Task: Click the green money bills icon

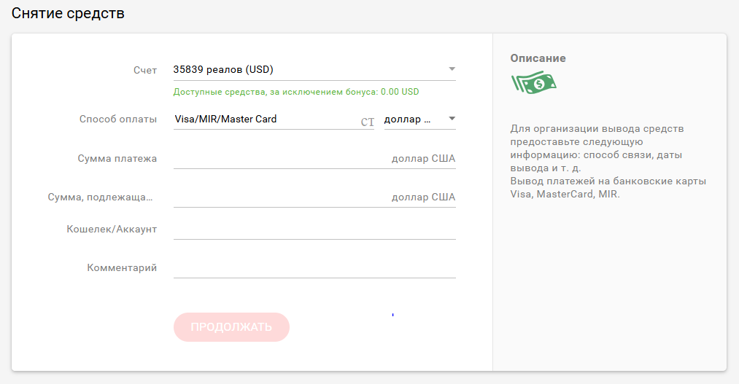Action: 533,82
